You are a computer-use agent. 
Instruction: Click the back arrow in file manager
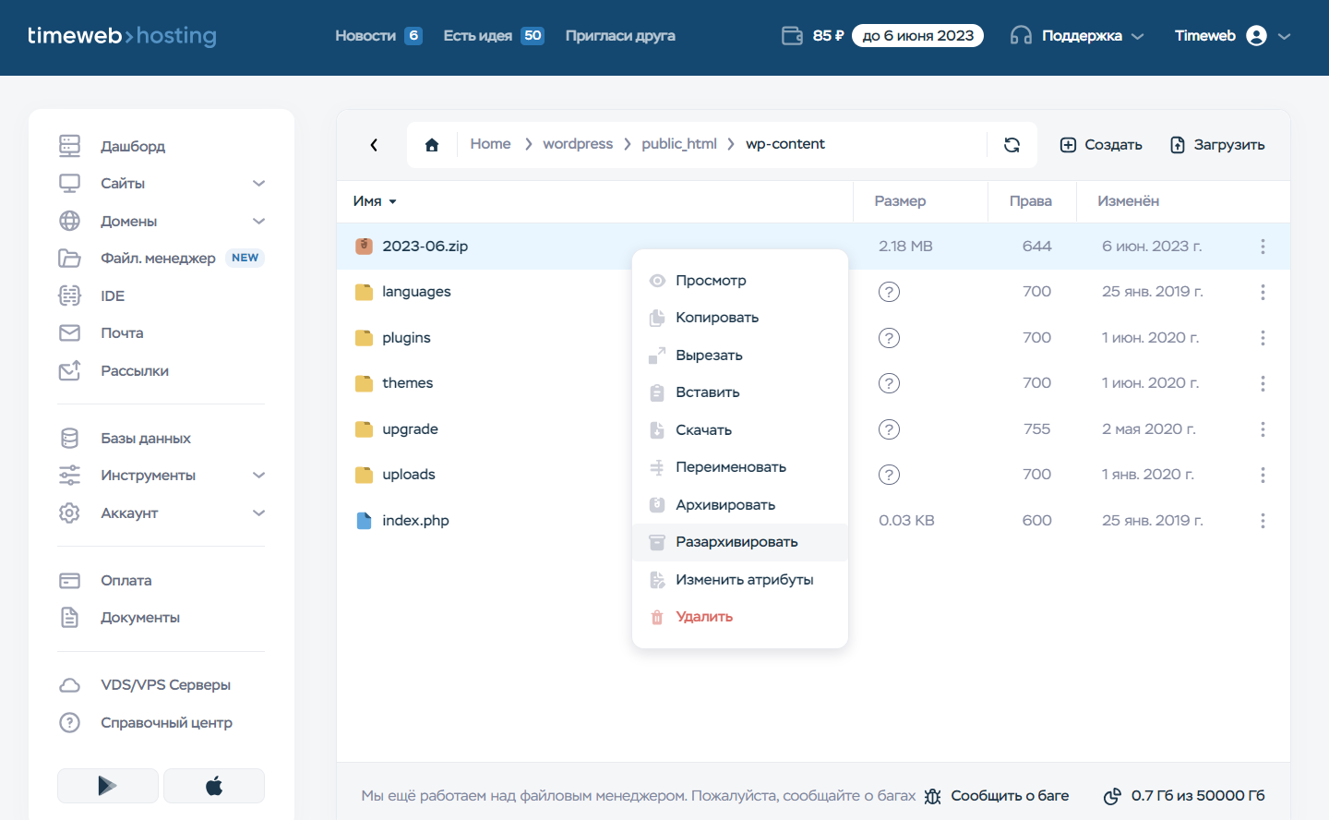pyautogui.click(x=374, y=145)
